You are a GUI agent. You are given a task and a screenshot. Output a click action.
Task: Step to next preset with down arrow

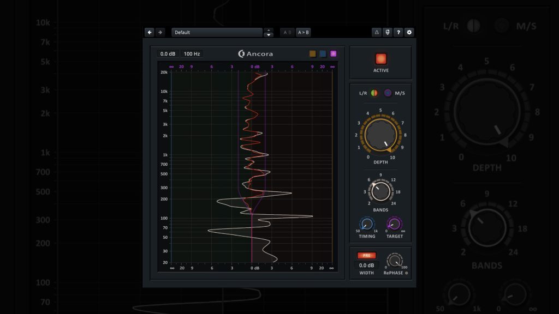[x=268, y=35]
